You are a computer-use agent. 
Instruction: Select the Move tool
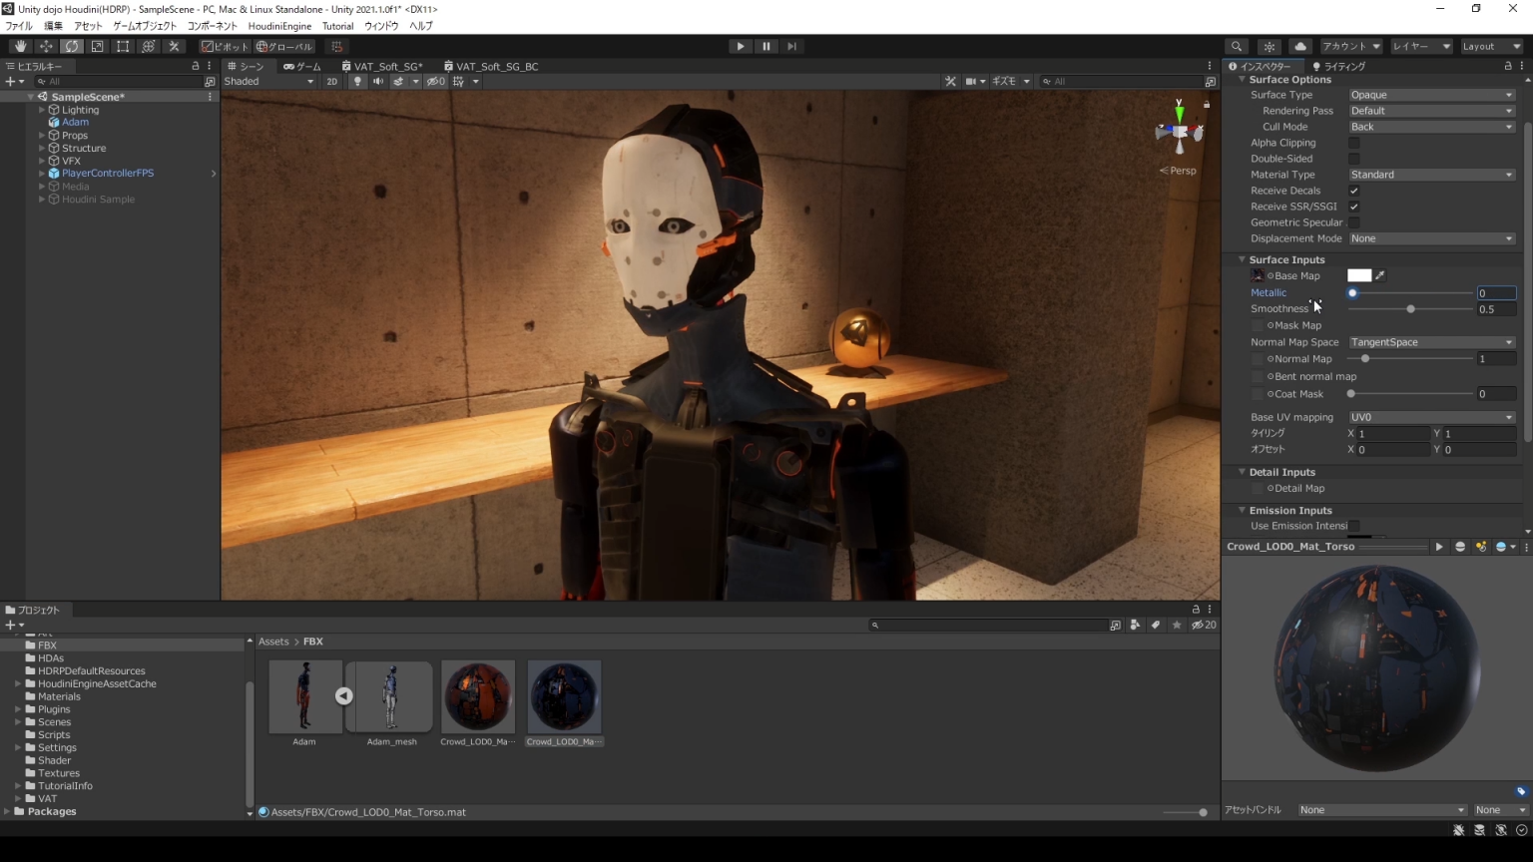tap(46, 46)
